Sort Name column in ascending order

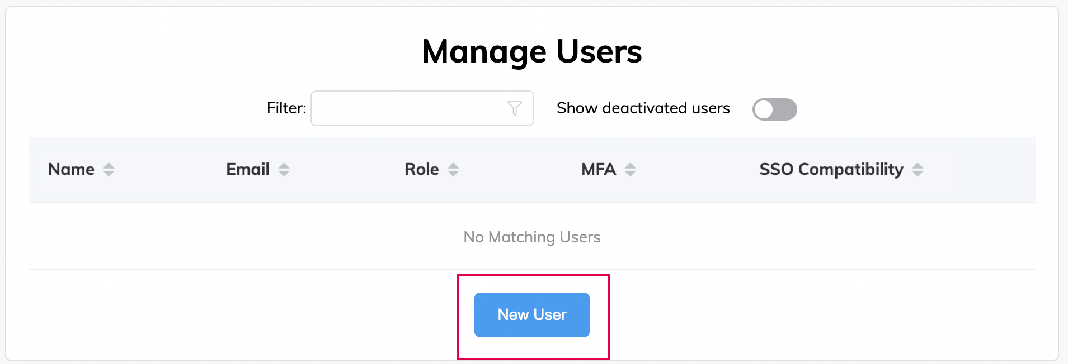109,166
